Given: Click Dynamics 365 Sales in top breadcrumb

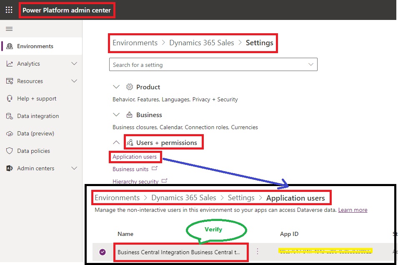Looking at the screenshot, I should pos(201,43).
